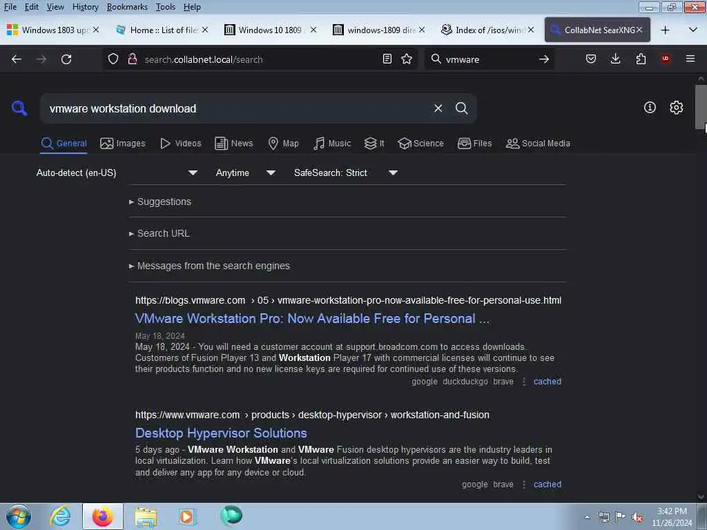The height and width of the screenshot is (530, 707).
Task: Bookmark this page with the star icon
Action: point(407,59)
